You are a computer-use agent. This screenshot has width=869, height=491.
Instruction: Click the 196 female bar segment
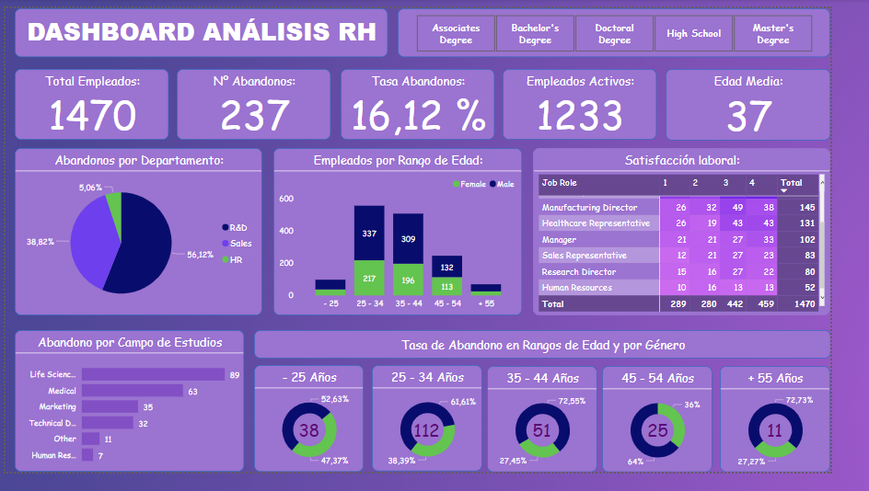pyautogui.click(x=408, y=280)
